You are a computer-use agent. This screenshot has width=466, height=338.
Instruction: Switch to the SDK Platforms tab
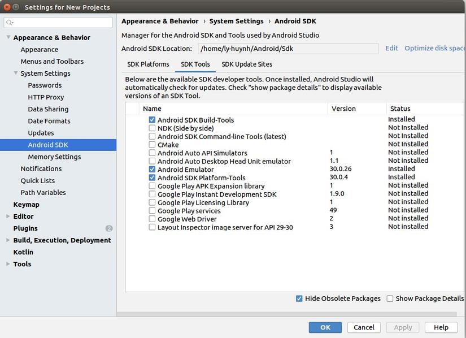pos(148,64)
